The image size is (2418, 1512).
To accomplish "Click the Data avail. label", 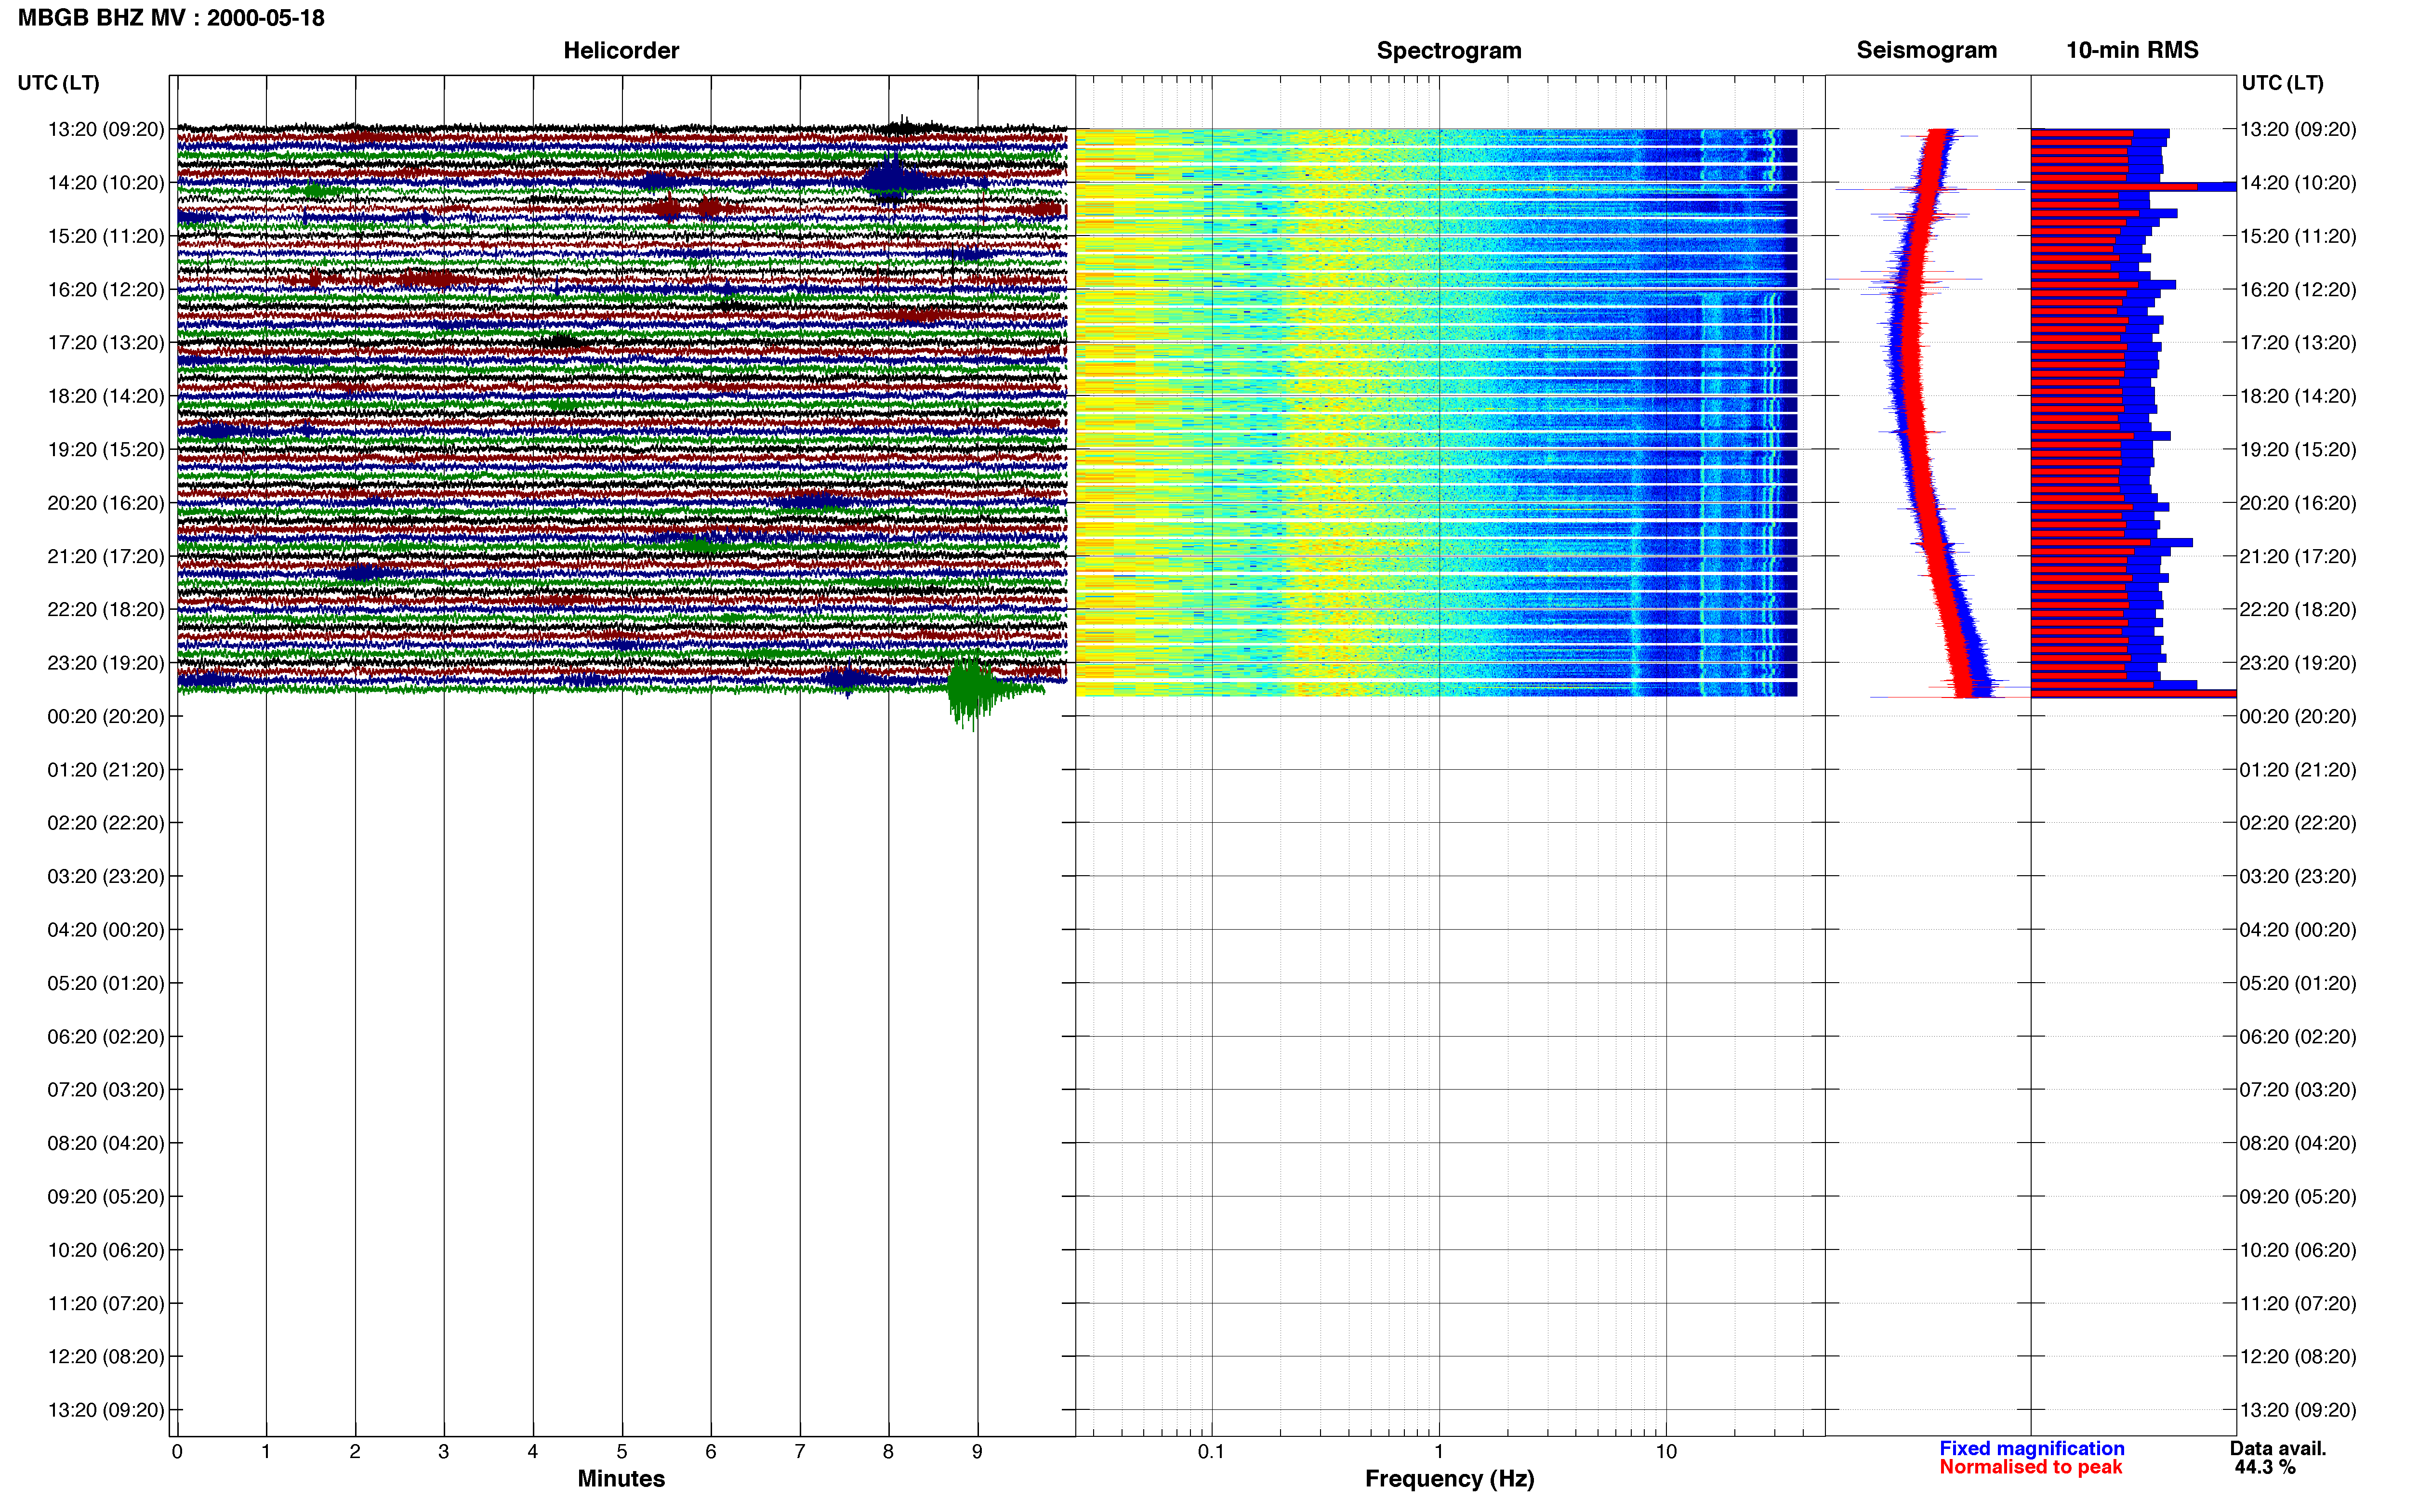I will click(2278, 1448).
